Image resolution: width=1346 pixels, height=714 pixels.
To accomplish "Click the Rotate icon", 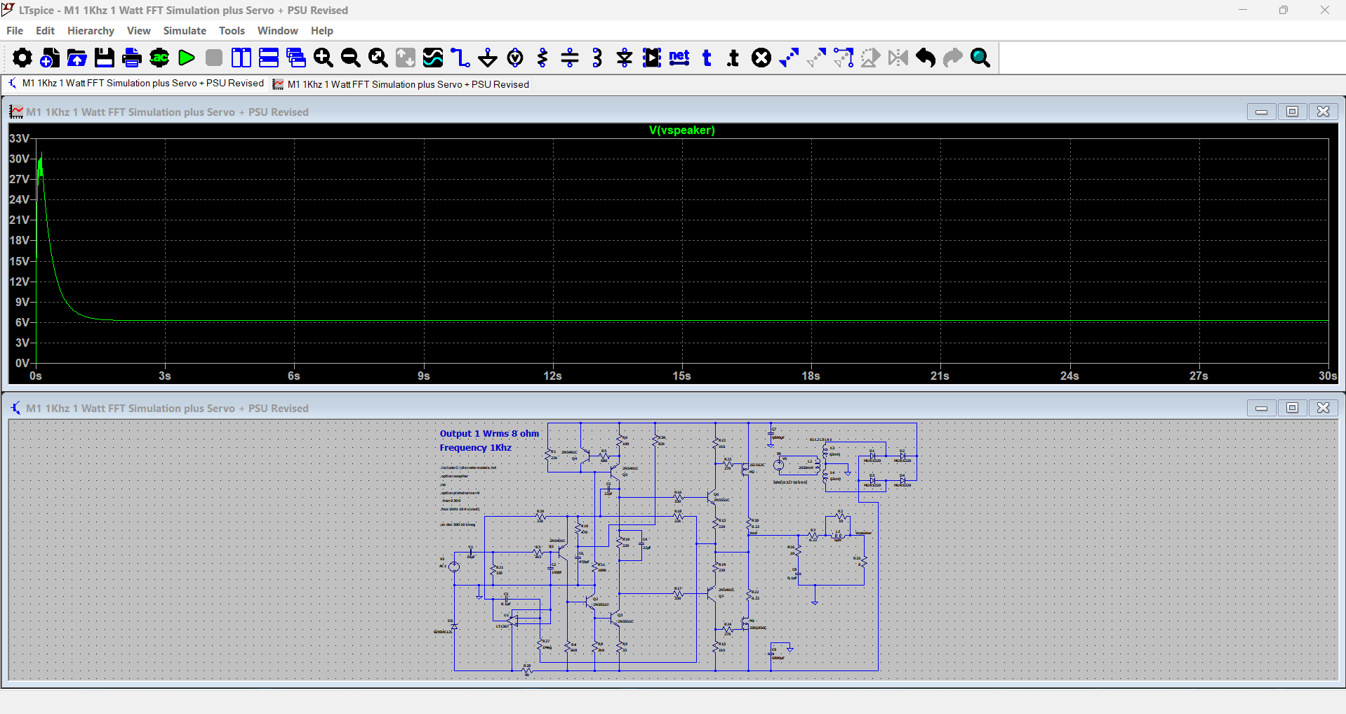I will pyautogui.click(x=871, y=58).
